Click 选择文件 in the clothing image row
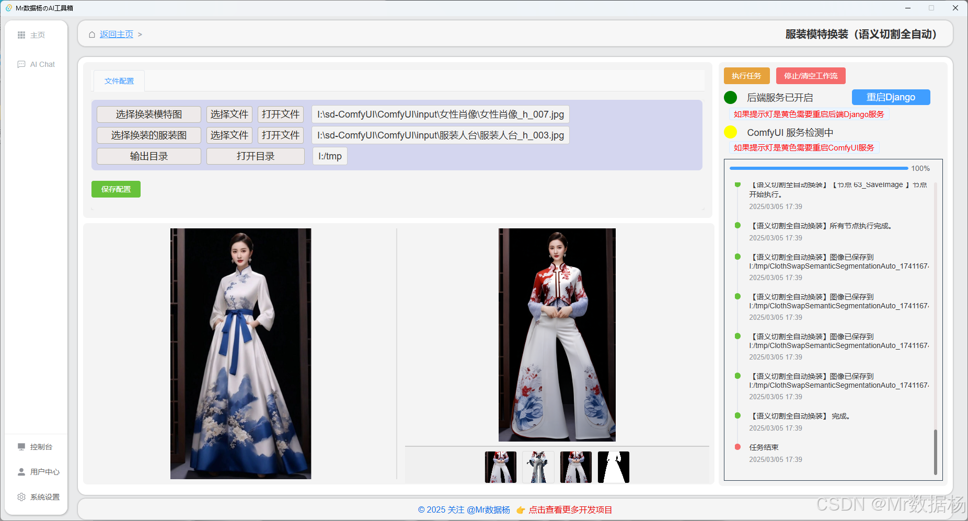 pos(229,135)
